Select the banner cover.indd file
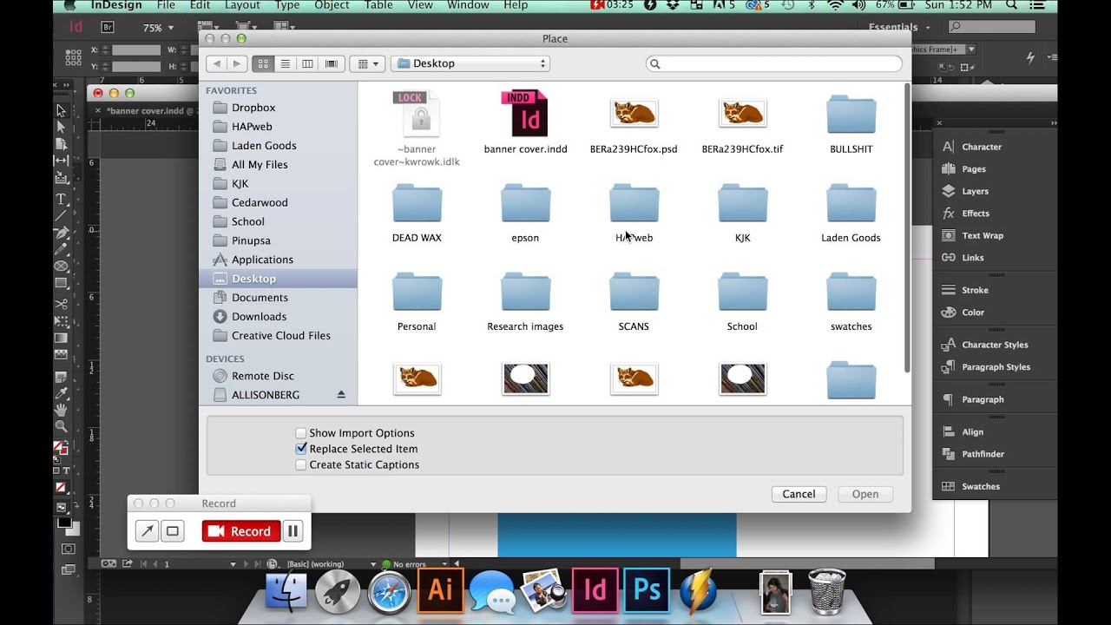Screen dimensions: 1111x625 (x=526, y=122)
